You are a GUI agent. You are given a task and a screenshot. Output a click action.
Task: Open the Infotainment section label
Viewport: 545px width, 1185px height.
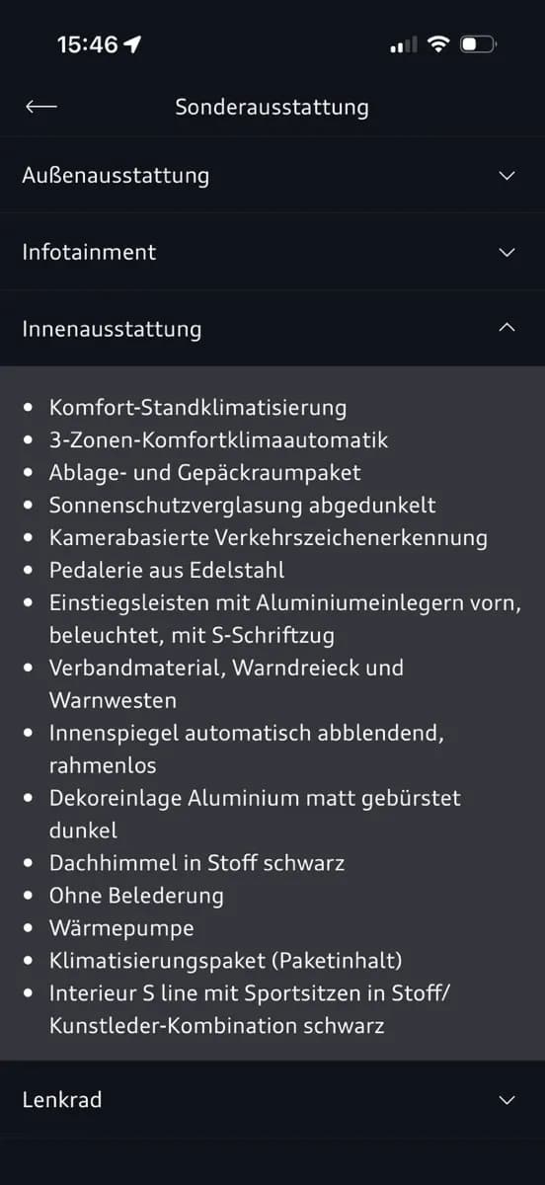[89, 252]
